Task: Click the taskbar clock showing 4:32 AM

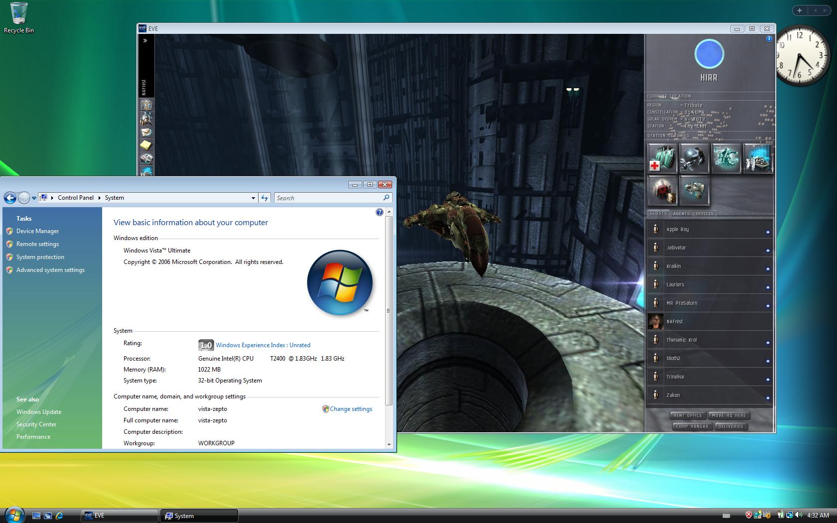Action: click(x=818, y=516)
